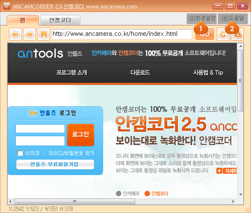This screenshot has width=251, height=213.
Task: Go to the home page icon
Action: (x=44, y=34)
